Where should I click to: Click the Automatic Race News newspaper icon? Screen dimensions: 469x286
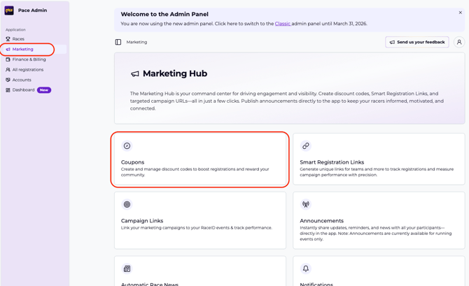click(127, 269)
